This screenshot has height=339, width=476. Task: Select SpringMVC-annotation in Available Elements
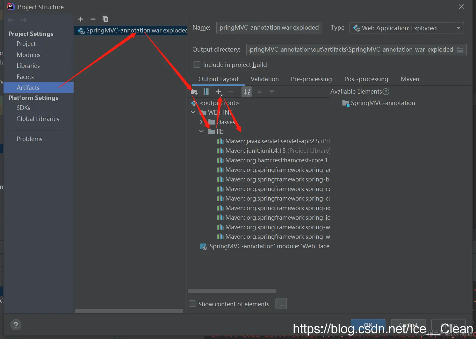379,103
